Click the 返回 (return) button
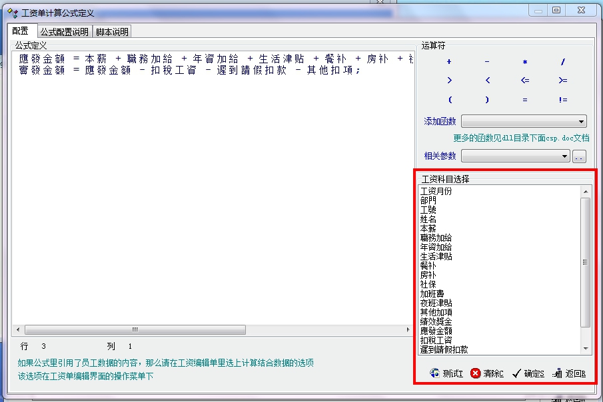The height and width of the screenshot is (402, 603). click(569, 373)
